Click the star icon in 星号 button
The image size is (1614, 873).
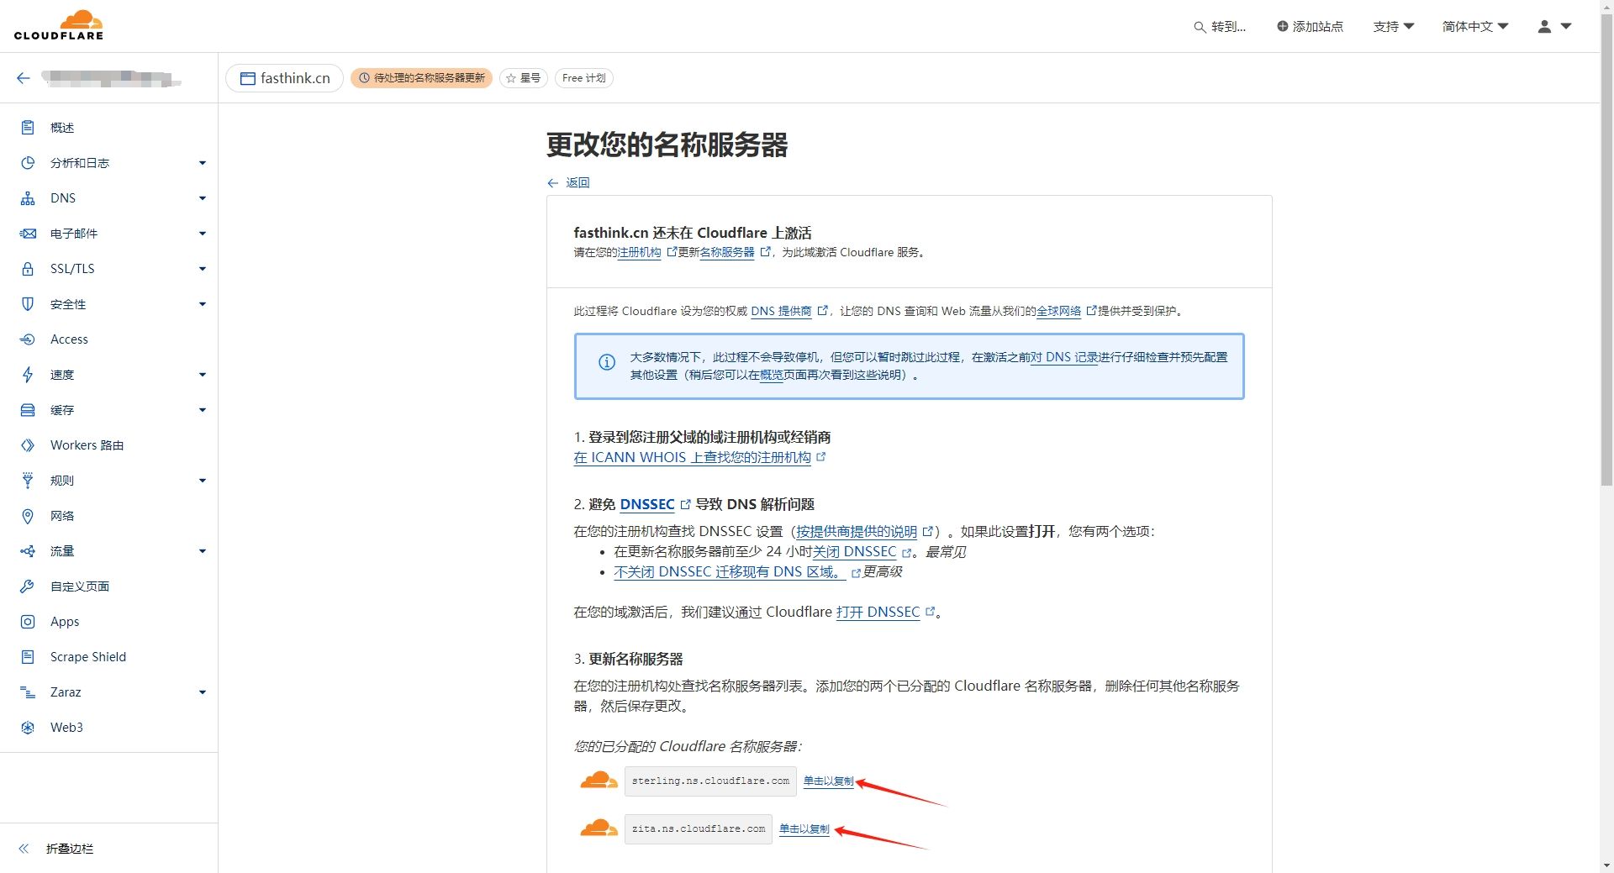pyautogui.click(x=510, y=78)
